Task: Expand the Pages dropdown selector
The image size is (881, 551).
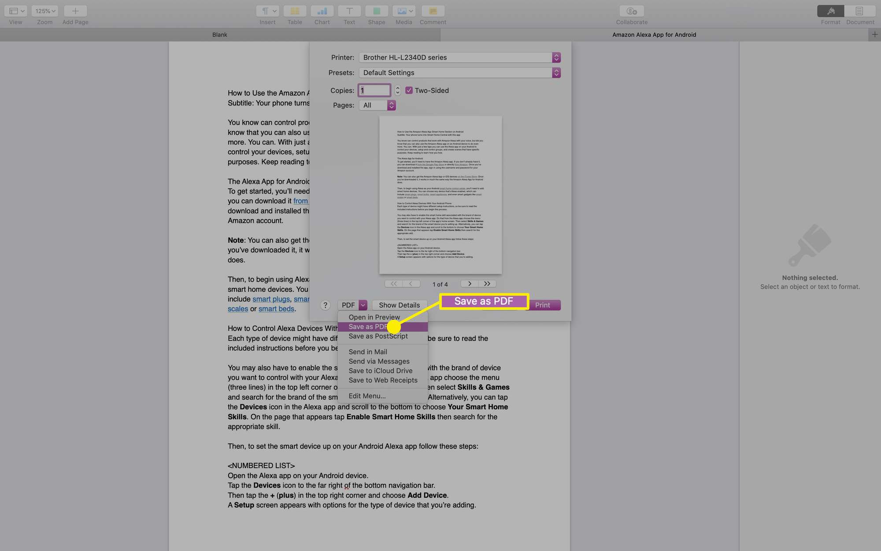Action: [x=391, y=105]
